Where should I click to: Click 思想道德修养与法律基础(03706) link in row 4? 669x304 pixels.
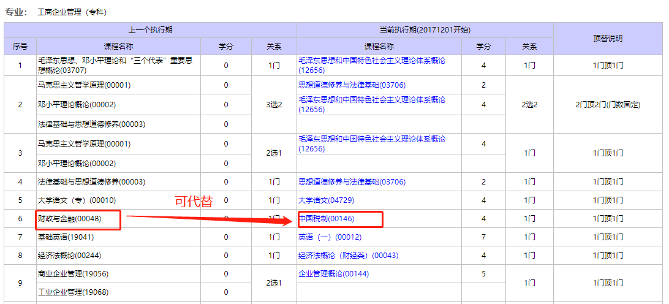pyautogui.click(x=352, y=182)
